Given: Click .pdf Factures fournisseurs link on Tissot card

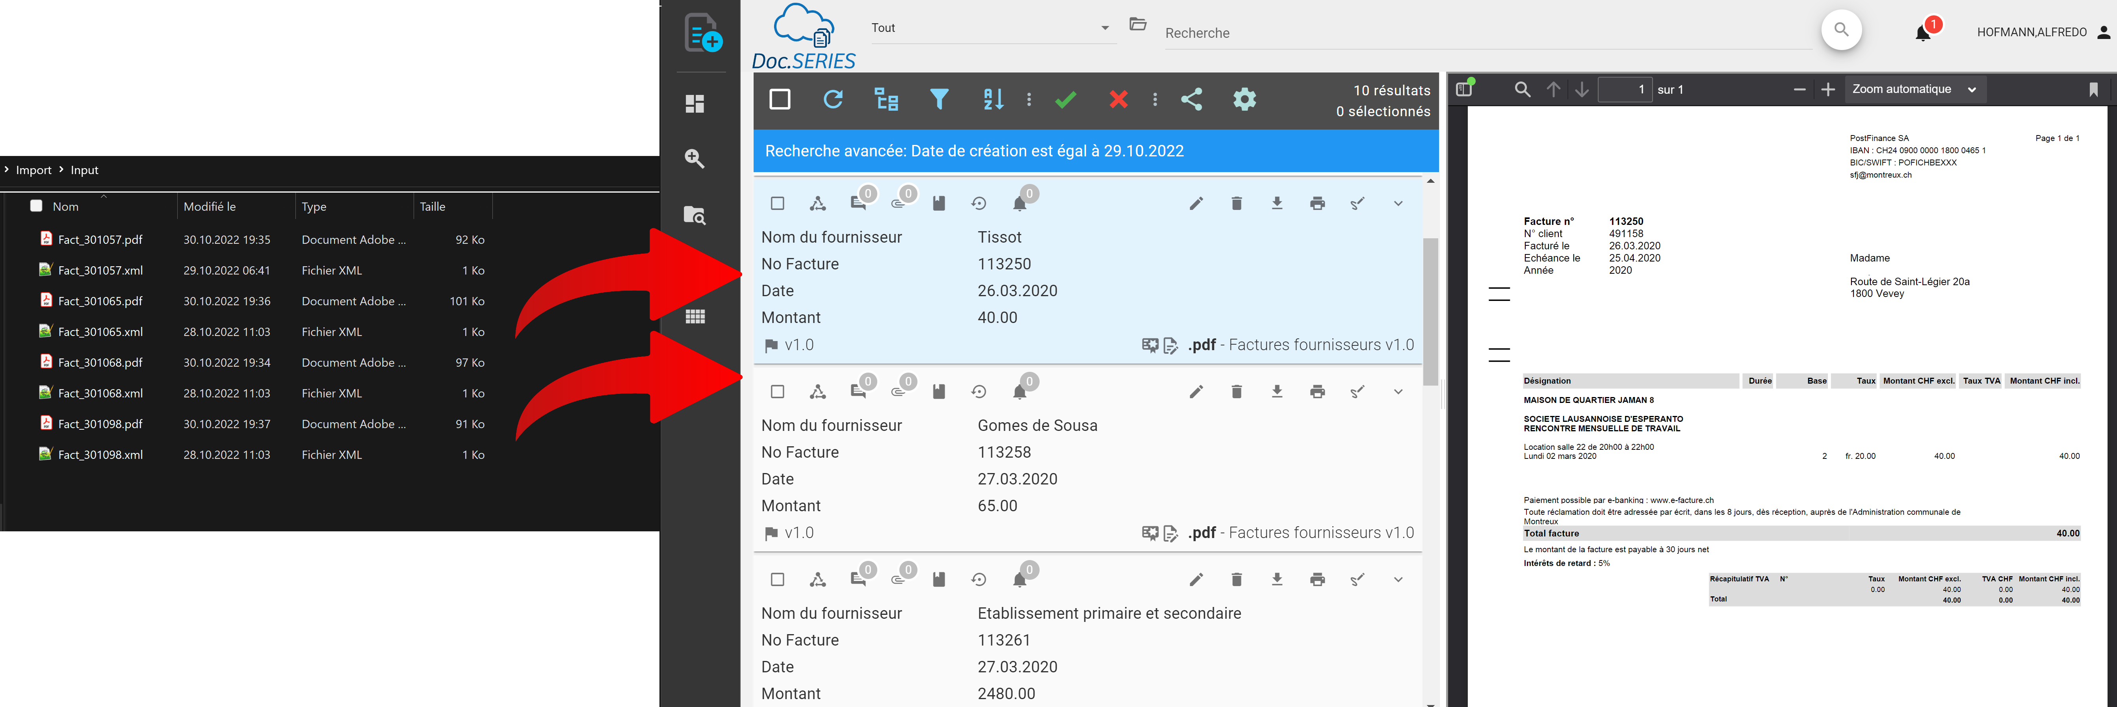Looking at the screenshot, I should [1301, 345].
